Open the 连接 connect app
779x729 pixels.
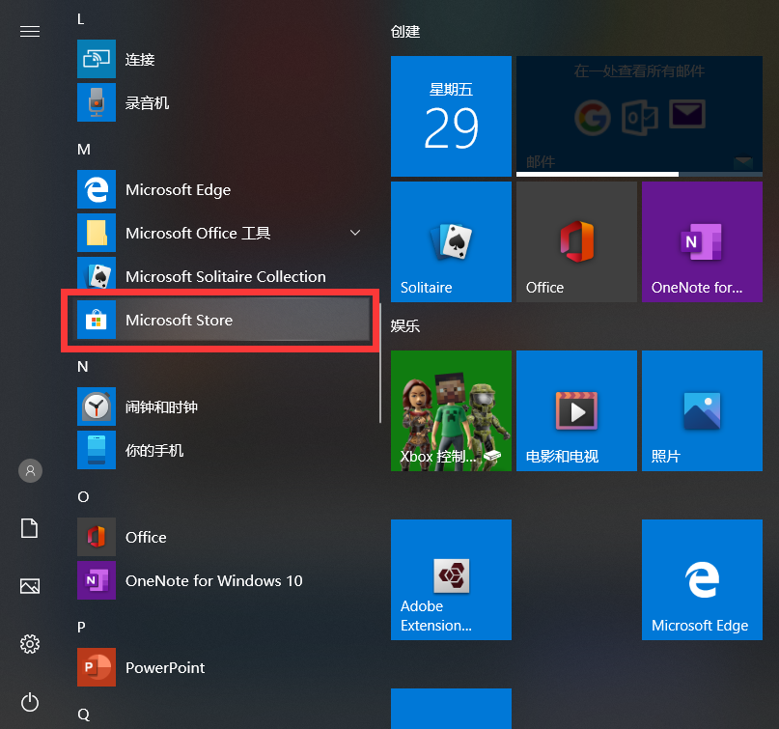pos(221,59)
